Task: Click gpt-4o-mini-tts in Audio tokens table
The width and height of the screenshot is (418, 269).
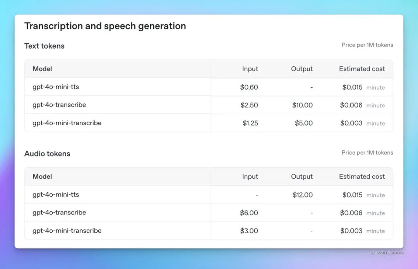Action: (56, 195)
